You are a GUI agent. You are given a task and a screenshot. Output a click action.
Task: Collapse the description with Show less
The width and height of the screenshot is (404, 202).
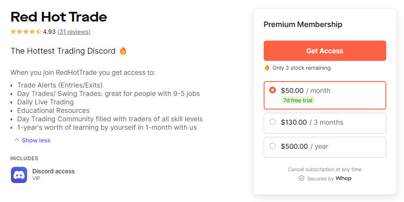tap(36, 140)
